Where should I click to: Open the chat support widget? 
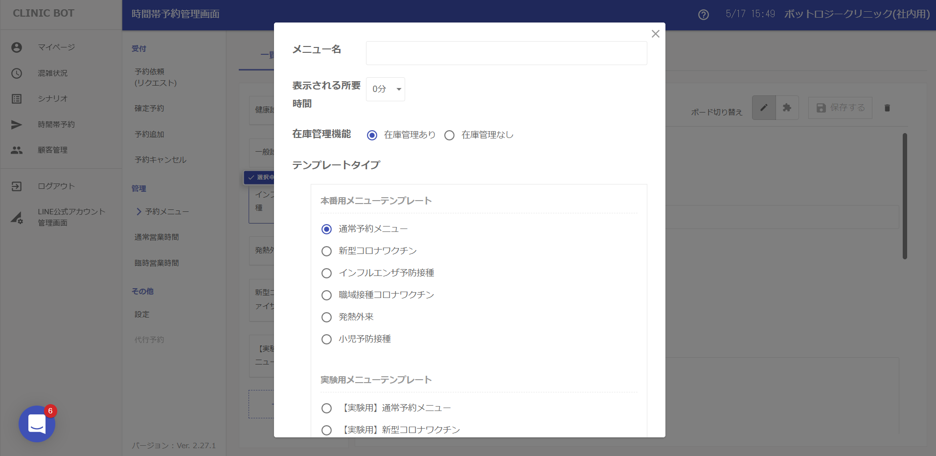click(37, 424)
